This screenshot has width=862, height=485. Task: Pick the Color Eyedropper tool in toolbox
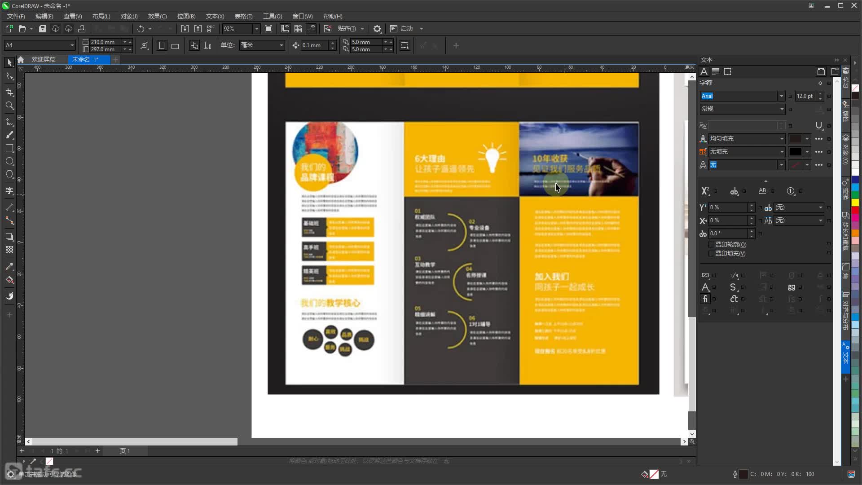point(9,266)
